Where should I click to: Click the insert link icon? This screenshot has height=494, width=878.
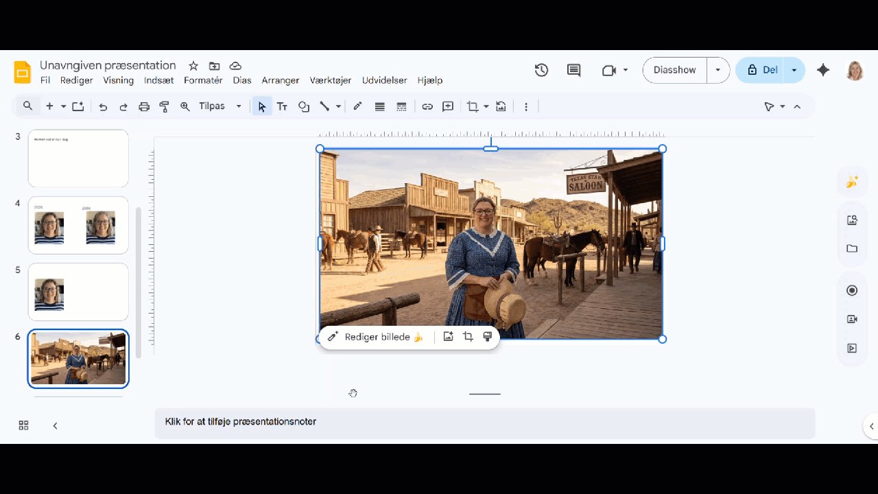[427, 106]
